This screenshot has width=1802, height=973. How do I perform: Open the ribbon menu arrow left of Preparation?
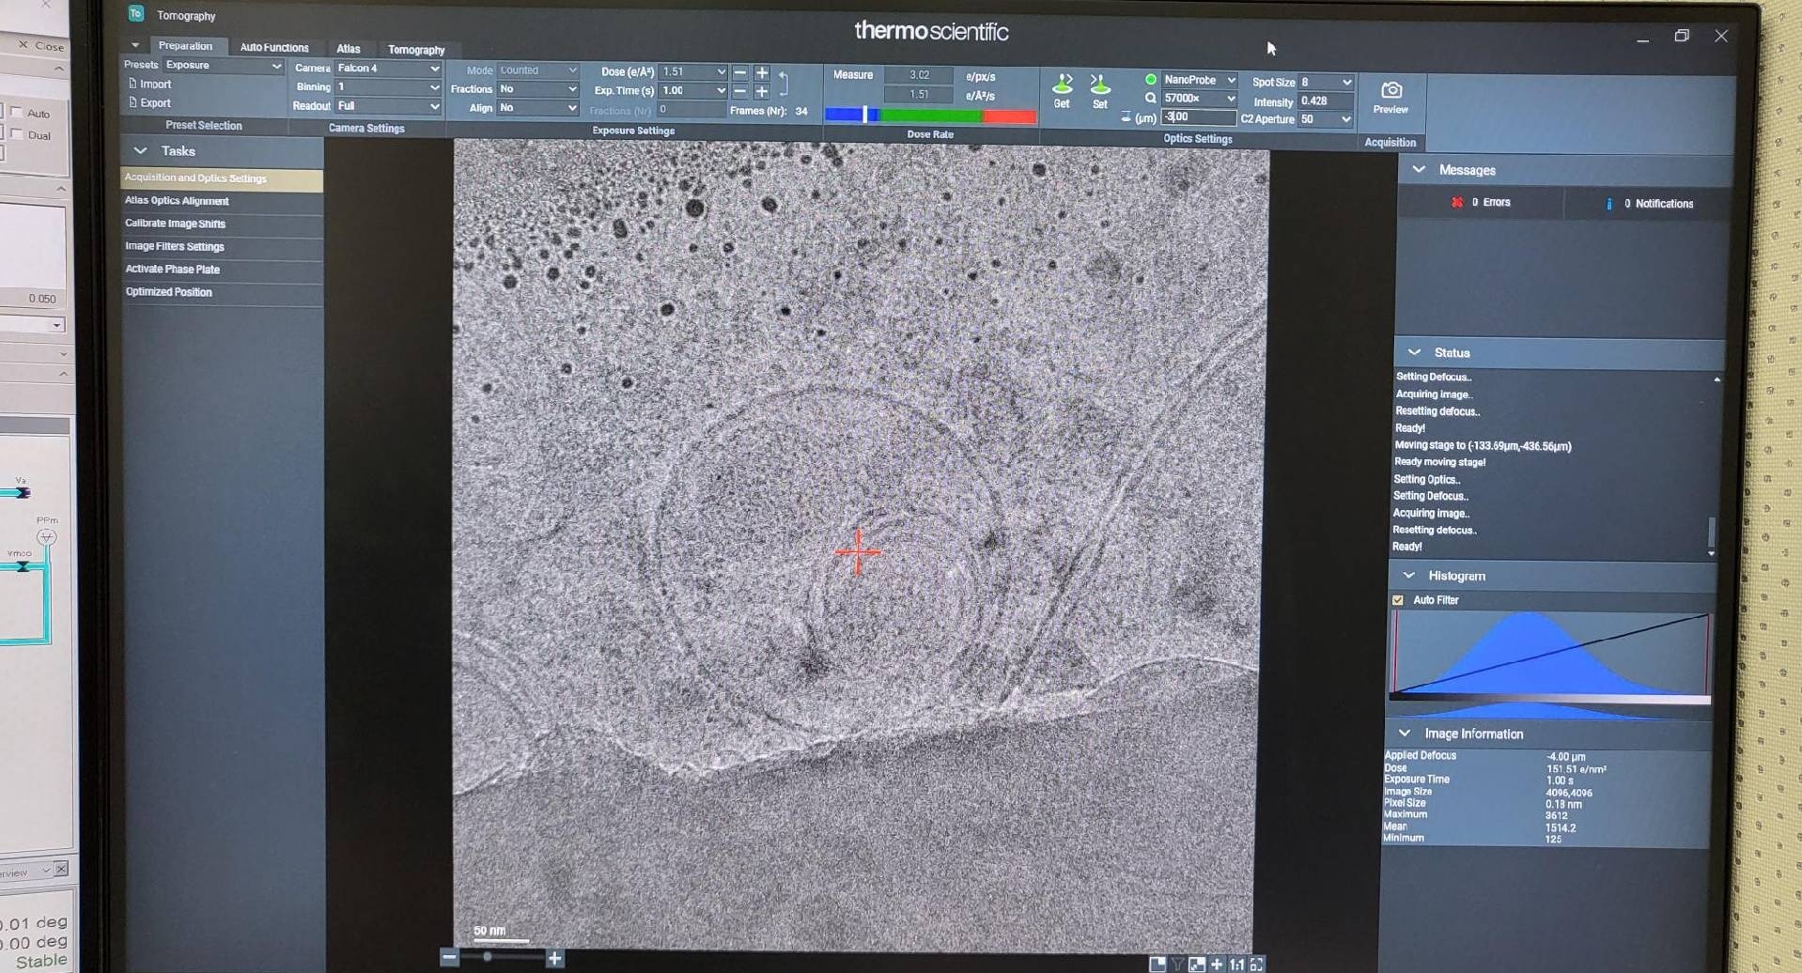135,45
